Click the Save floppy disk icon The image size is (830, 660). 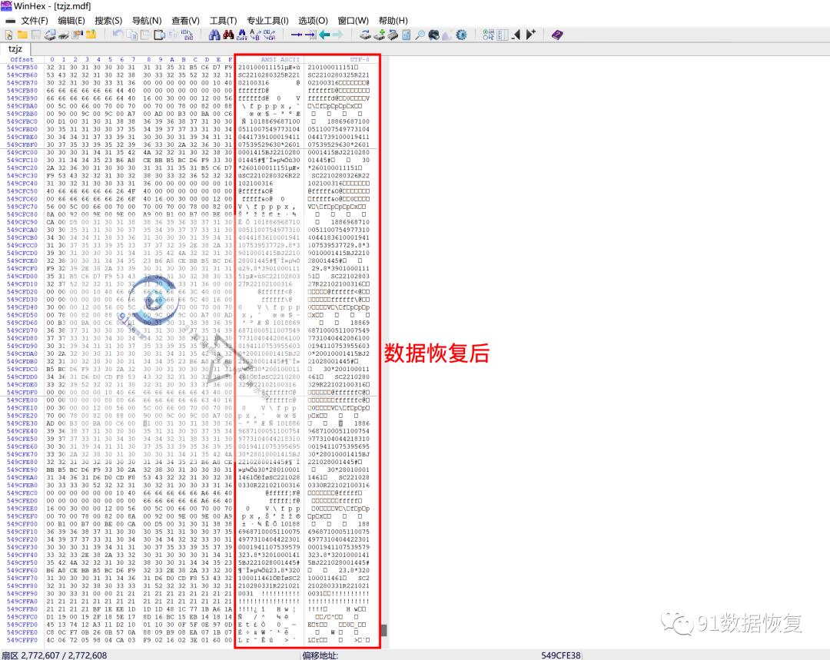coord(36,35)
